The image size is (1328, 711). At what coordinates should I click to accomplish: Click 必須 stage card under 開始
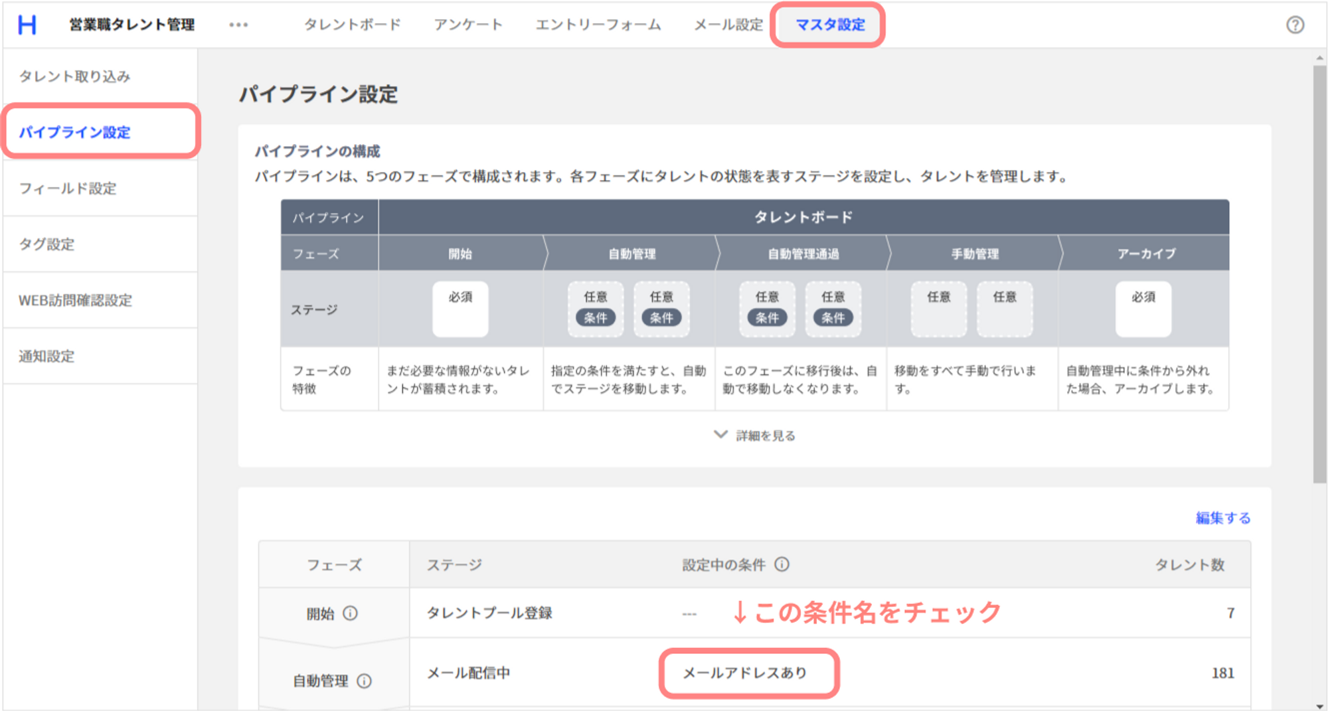point(460,309)
